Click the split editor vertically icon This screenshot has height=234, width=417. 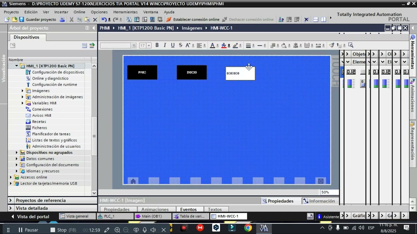(x=324, y=19)
